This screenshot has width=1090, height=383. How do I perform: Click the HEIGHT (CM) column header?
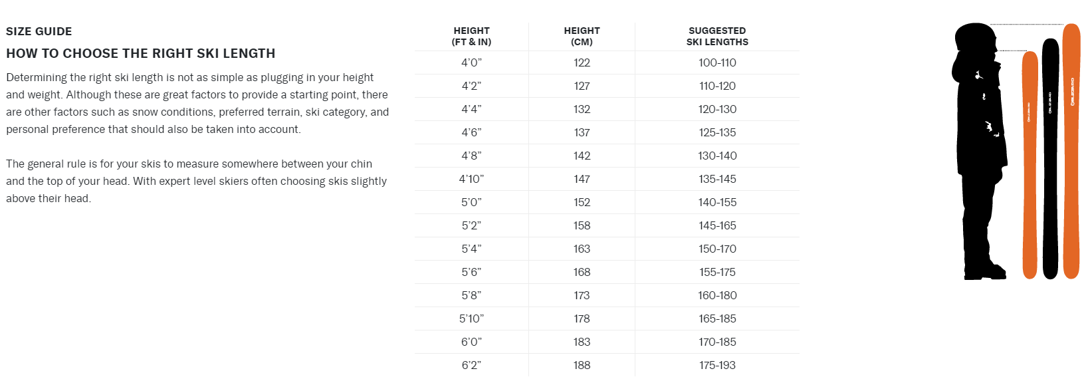tap(582, 36)
